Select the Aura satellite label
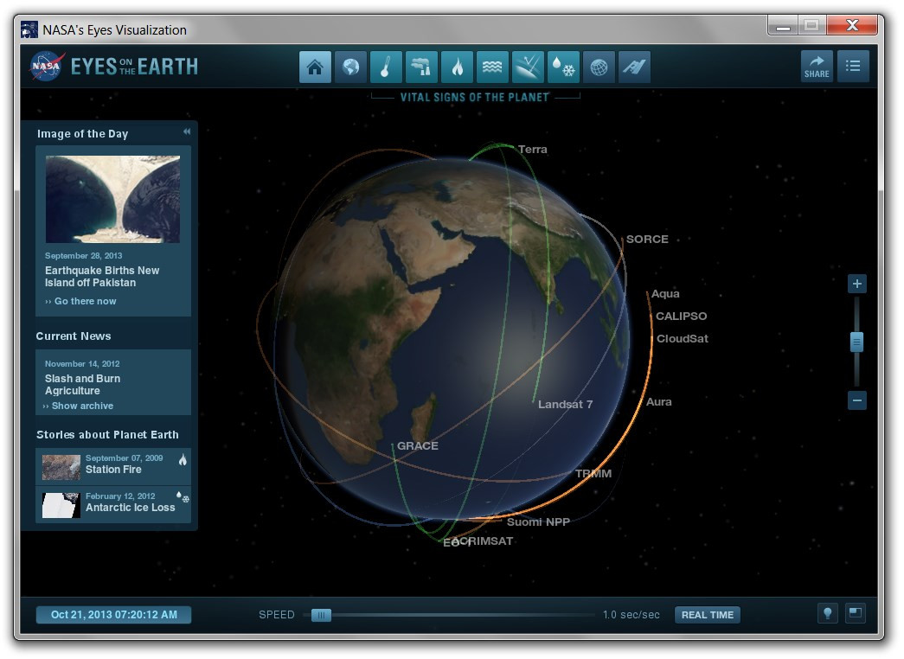 (x=658, y=402)
